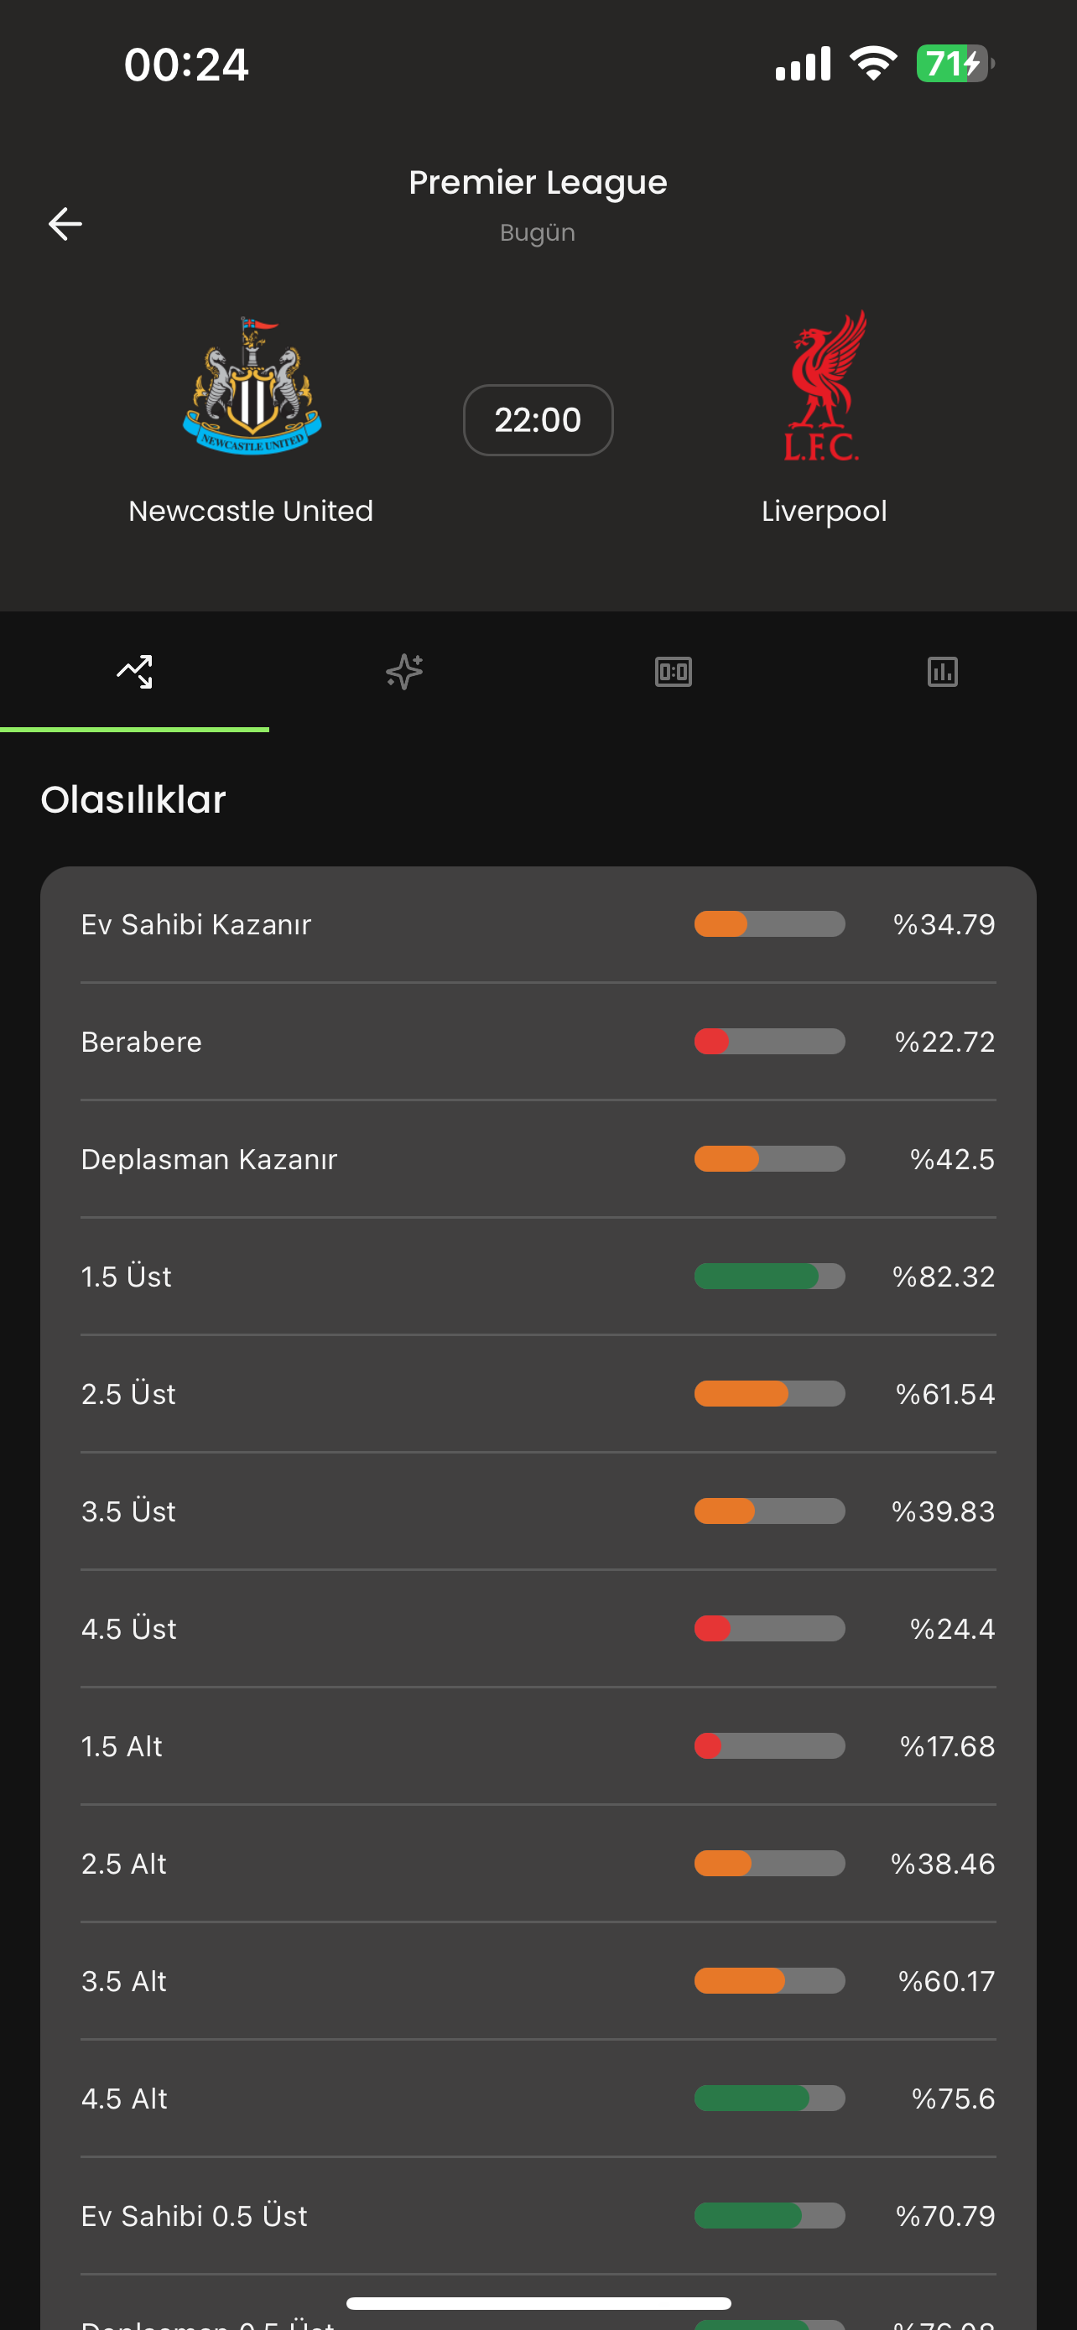Expand the 2.5 Üst probability entry
The width and height of the screenshot is (1077, 2330).
538,1393
